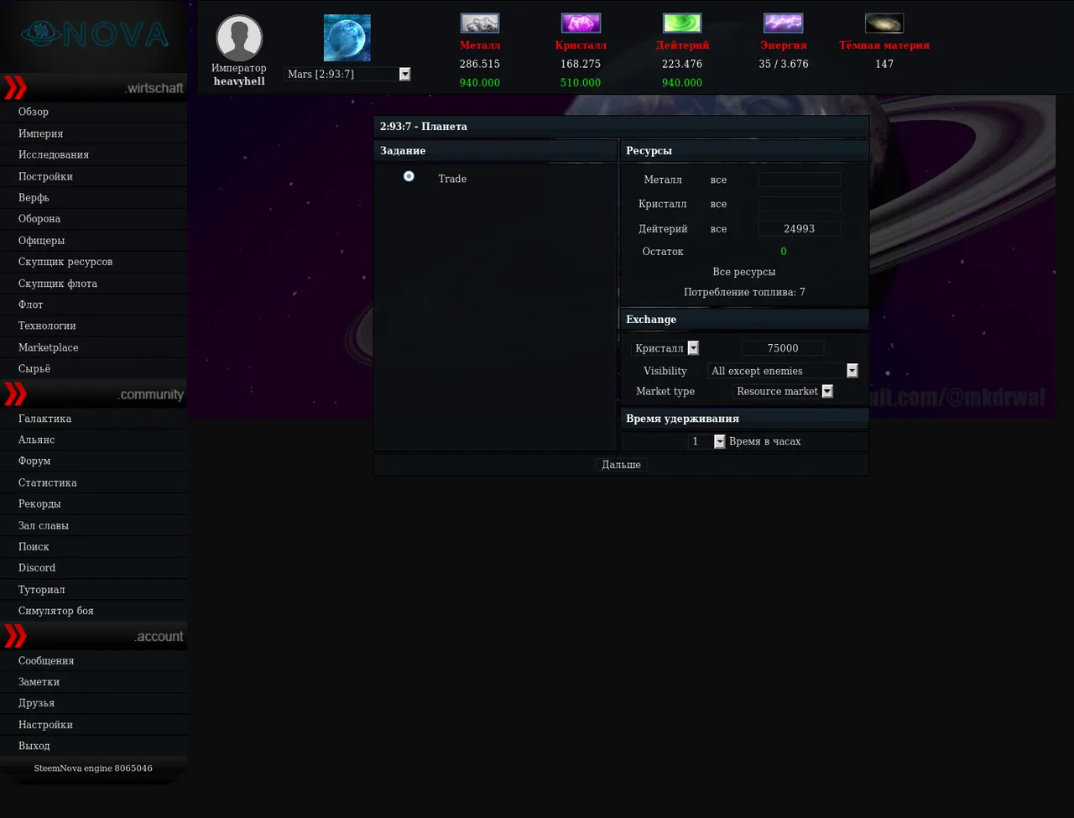Click the Металл amount input field
1074x818 pixels.
pos(799,180)
